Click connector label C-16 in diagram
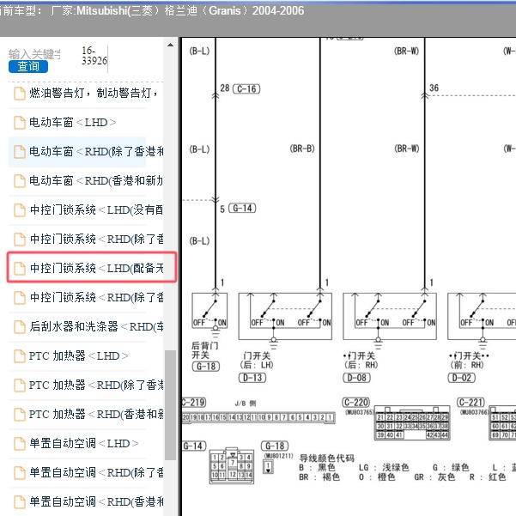 [246, 88]
